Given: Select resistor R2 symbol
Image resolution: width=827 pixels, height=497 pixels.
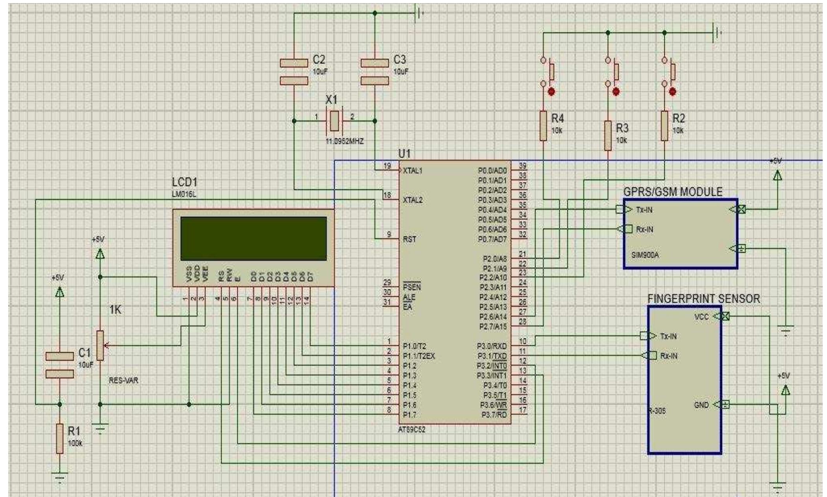Looking at the screenshot, I should [x=664, y=126].
